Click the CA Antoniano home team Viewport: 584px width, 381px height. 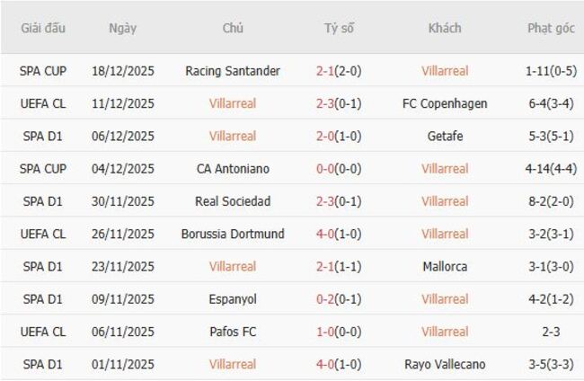click(233, 169)
